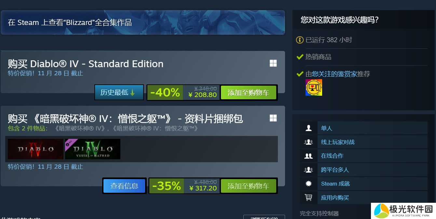Viewport: 436px width, 219px height.
Task: Click the single-player person icon
Action: [x=308, y=128]
